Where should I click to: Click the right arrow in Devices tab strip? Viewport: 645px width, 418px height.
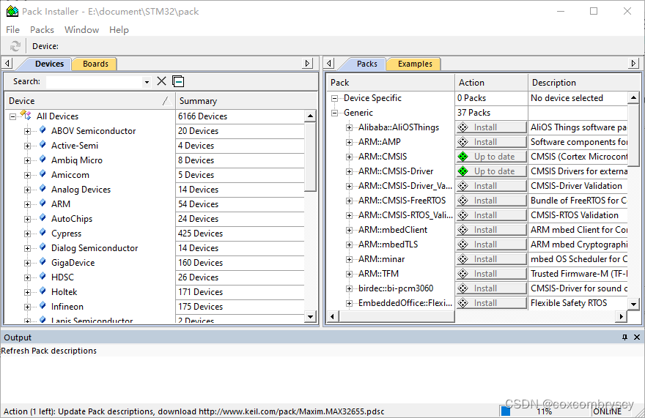coord(307,63)
